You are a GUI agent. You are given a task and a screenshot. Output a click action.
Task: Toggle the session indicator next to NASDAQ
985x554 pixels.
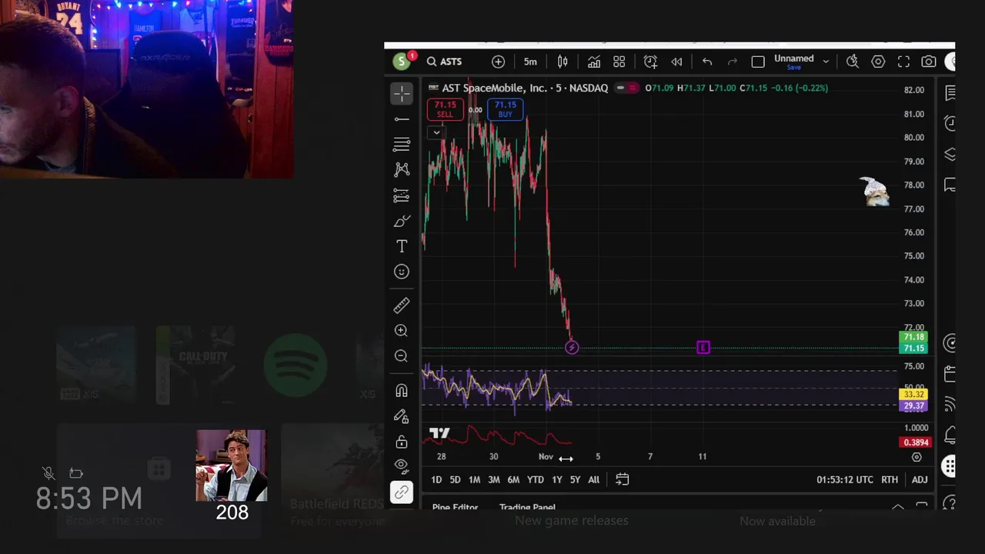coord(628,88)
